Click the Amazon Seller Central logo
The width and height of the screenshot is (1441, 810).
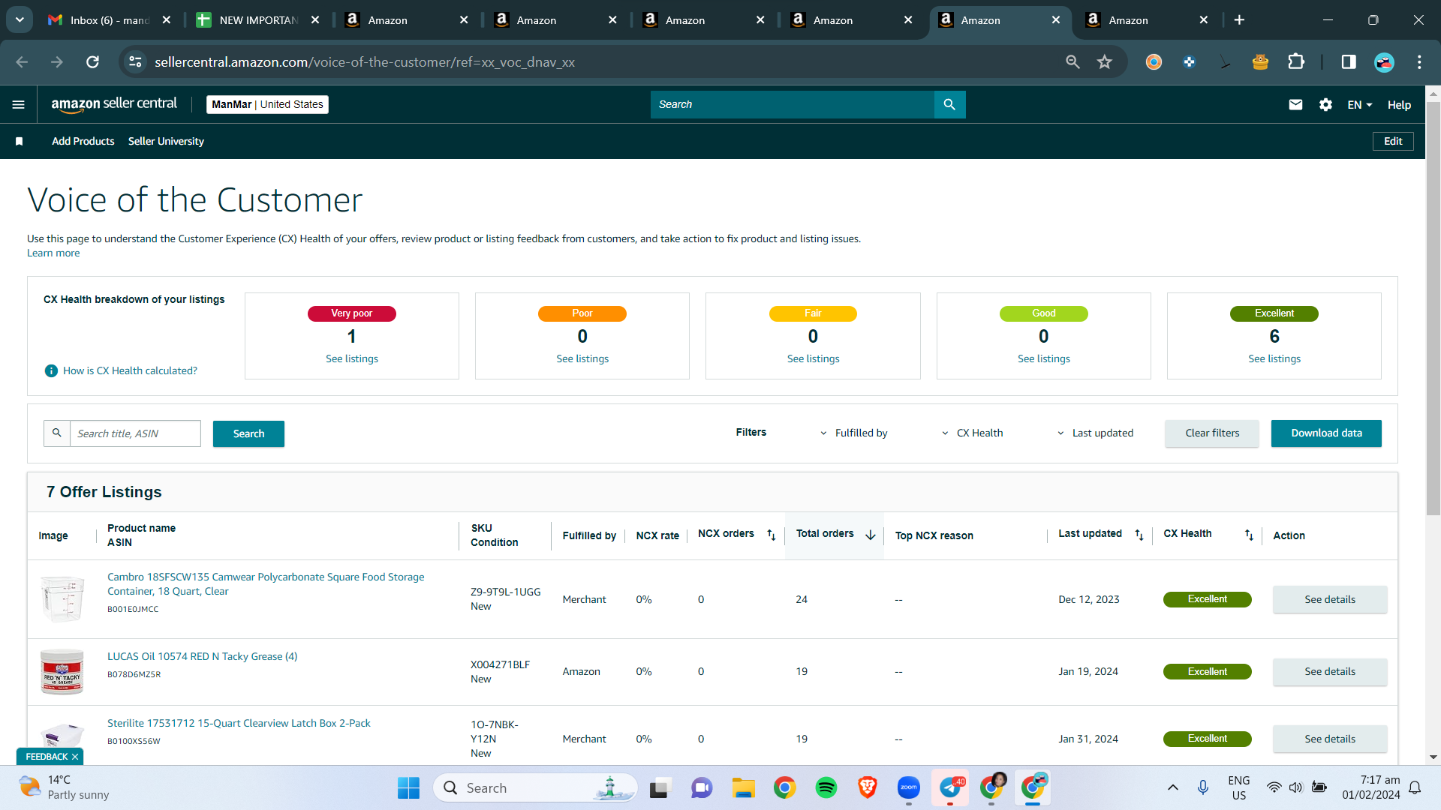click(x=114, y=104)
